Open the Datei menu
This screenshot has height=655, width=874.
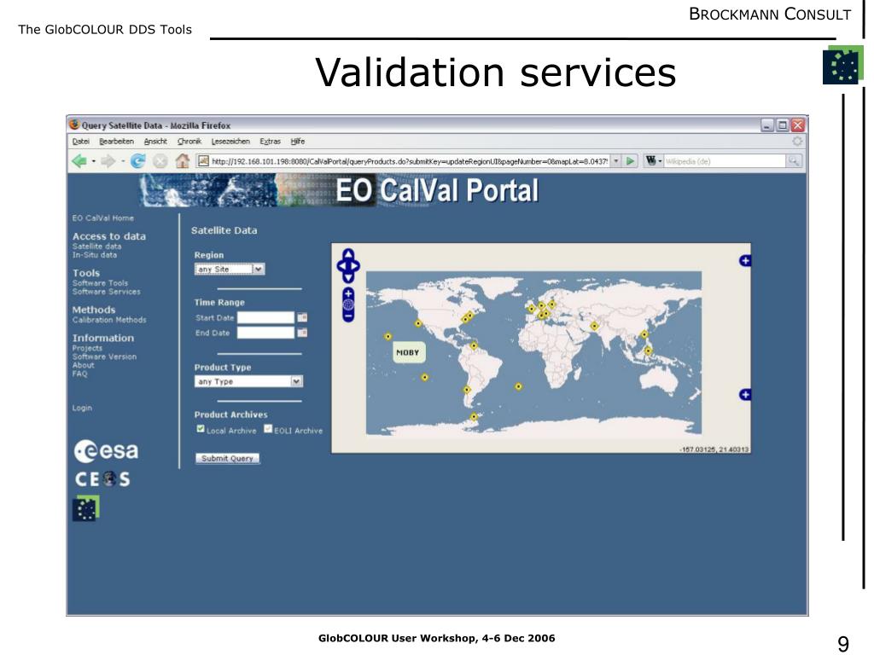tap(81, 142)
